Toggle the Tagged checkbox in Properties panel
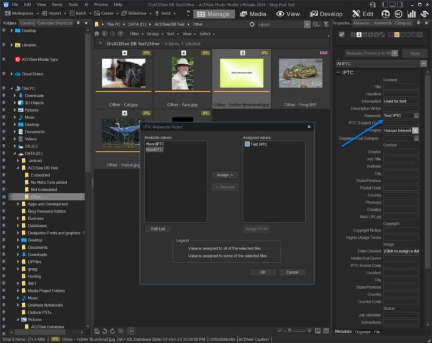This screenshot has height=343, width=432. pos(341,34)
